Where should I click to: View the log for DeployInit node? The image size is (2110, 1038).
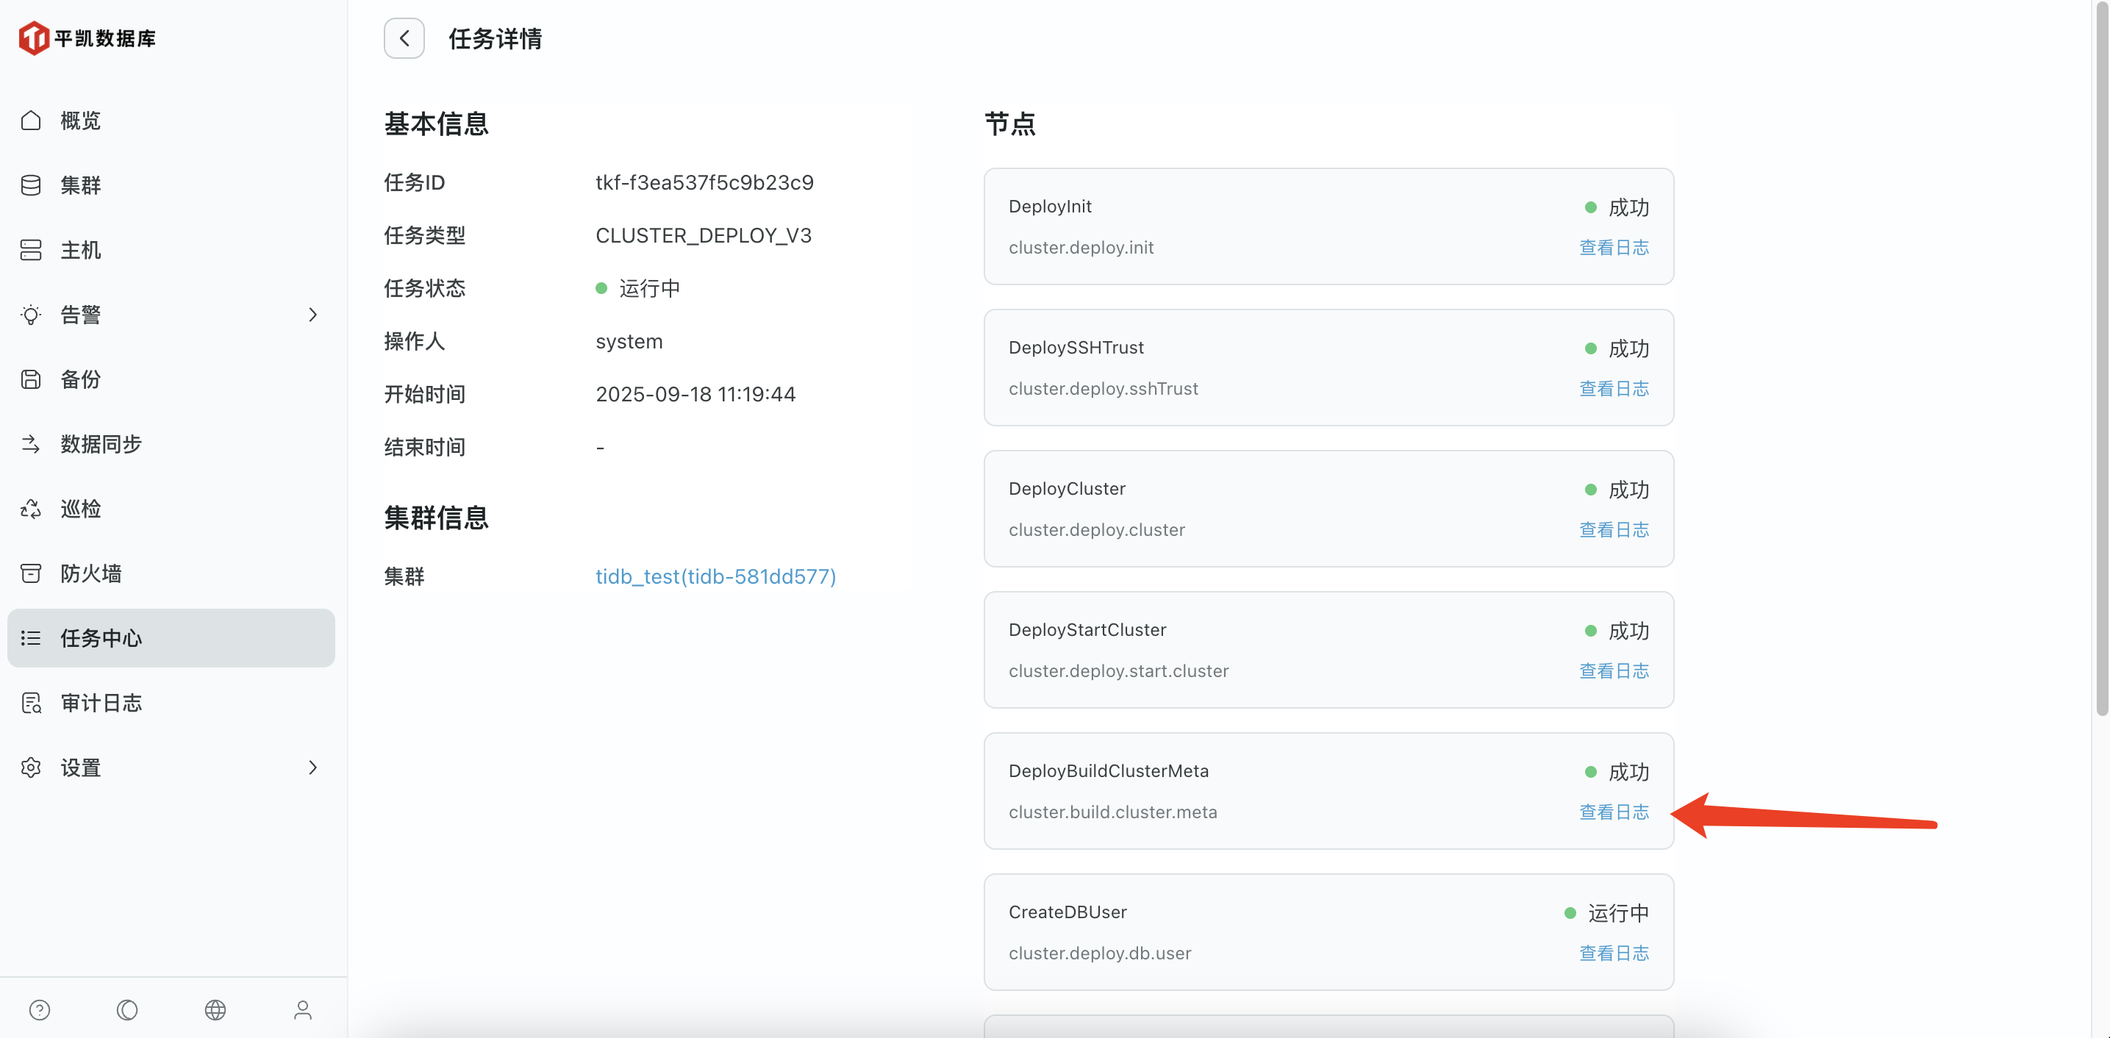point(1613,248)
